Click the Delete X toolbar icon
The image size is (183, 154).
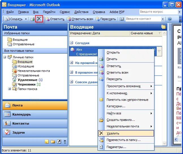point(39,19)
